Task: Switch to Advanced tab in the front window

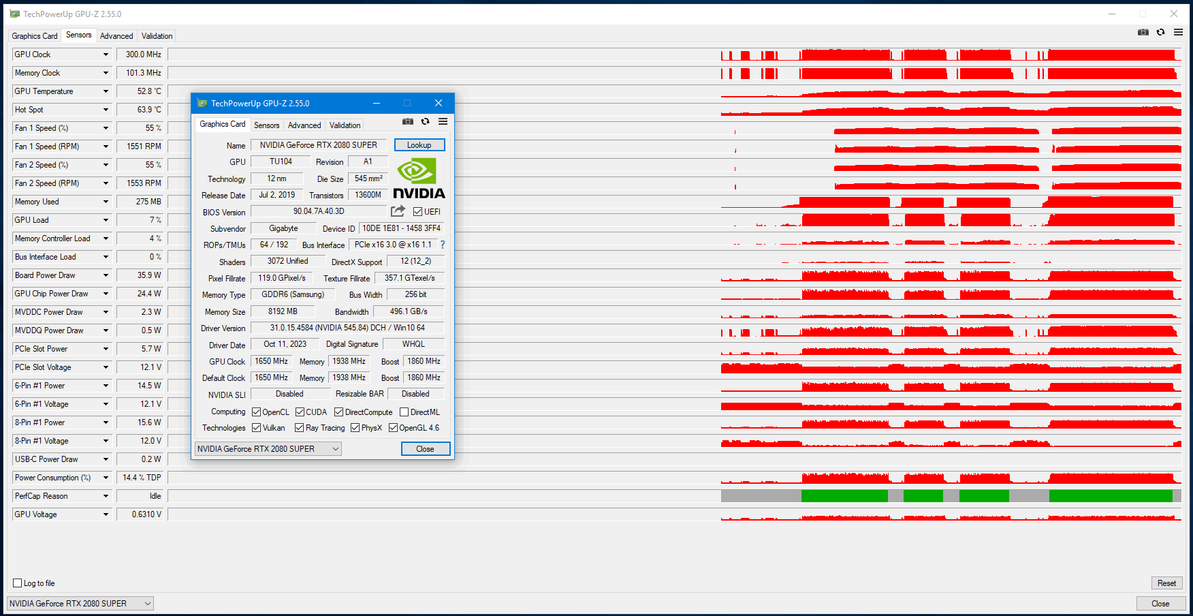Action: tap(304, 125)
